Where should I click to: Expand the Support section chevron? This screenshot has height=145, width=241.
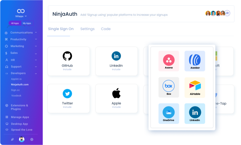[x=36, y=66]
